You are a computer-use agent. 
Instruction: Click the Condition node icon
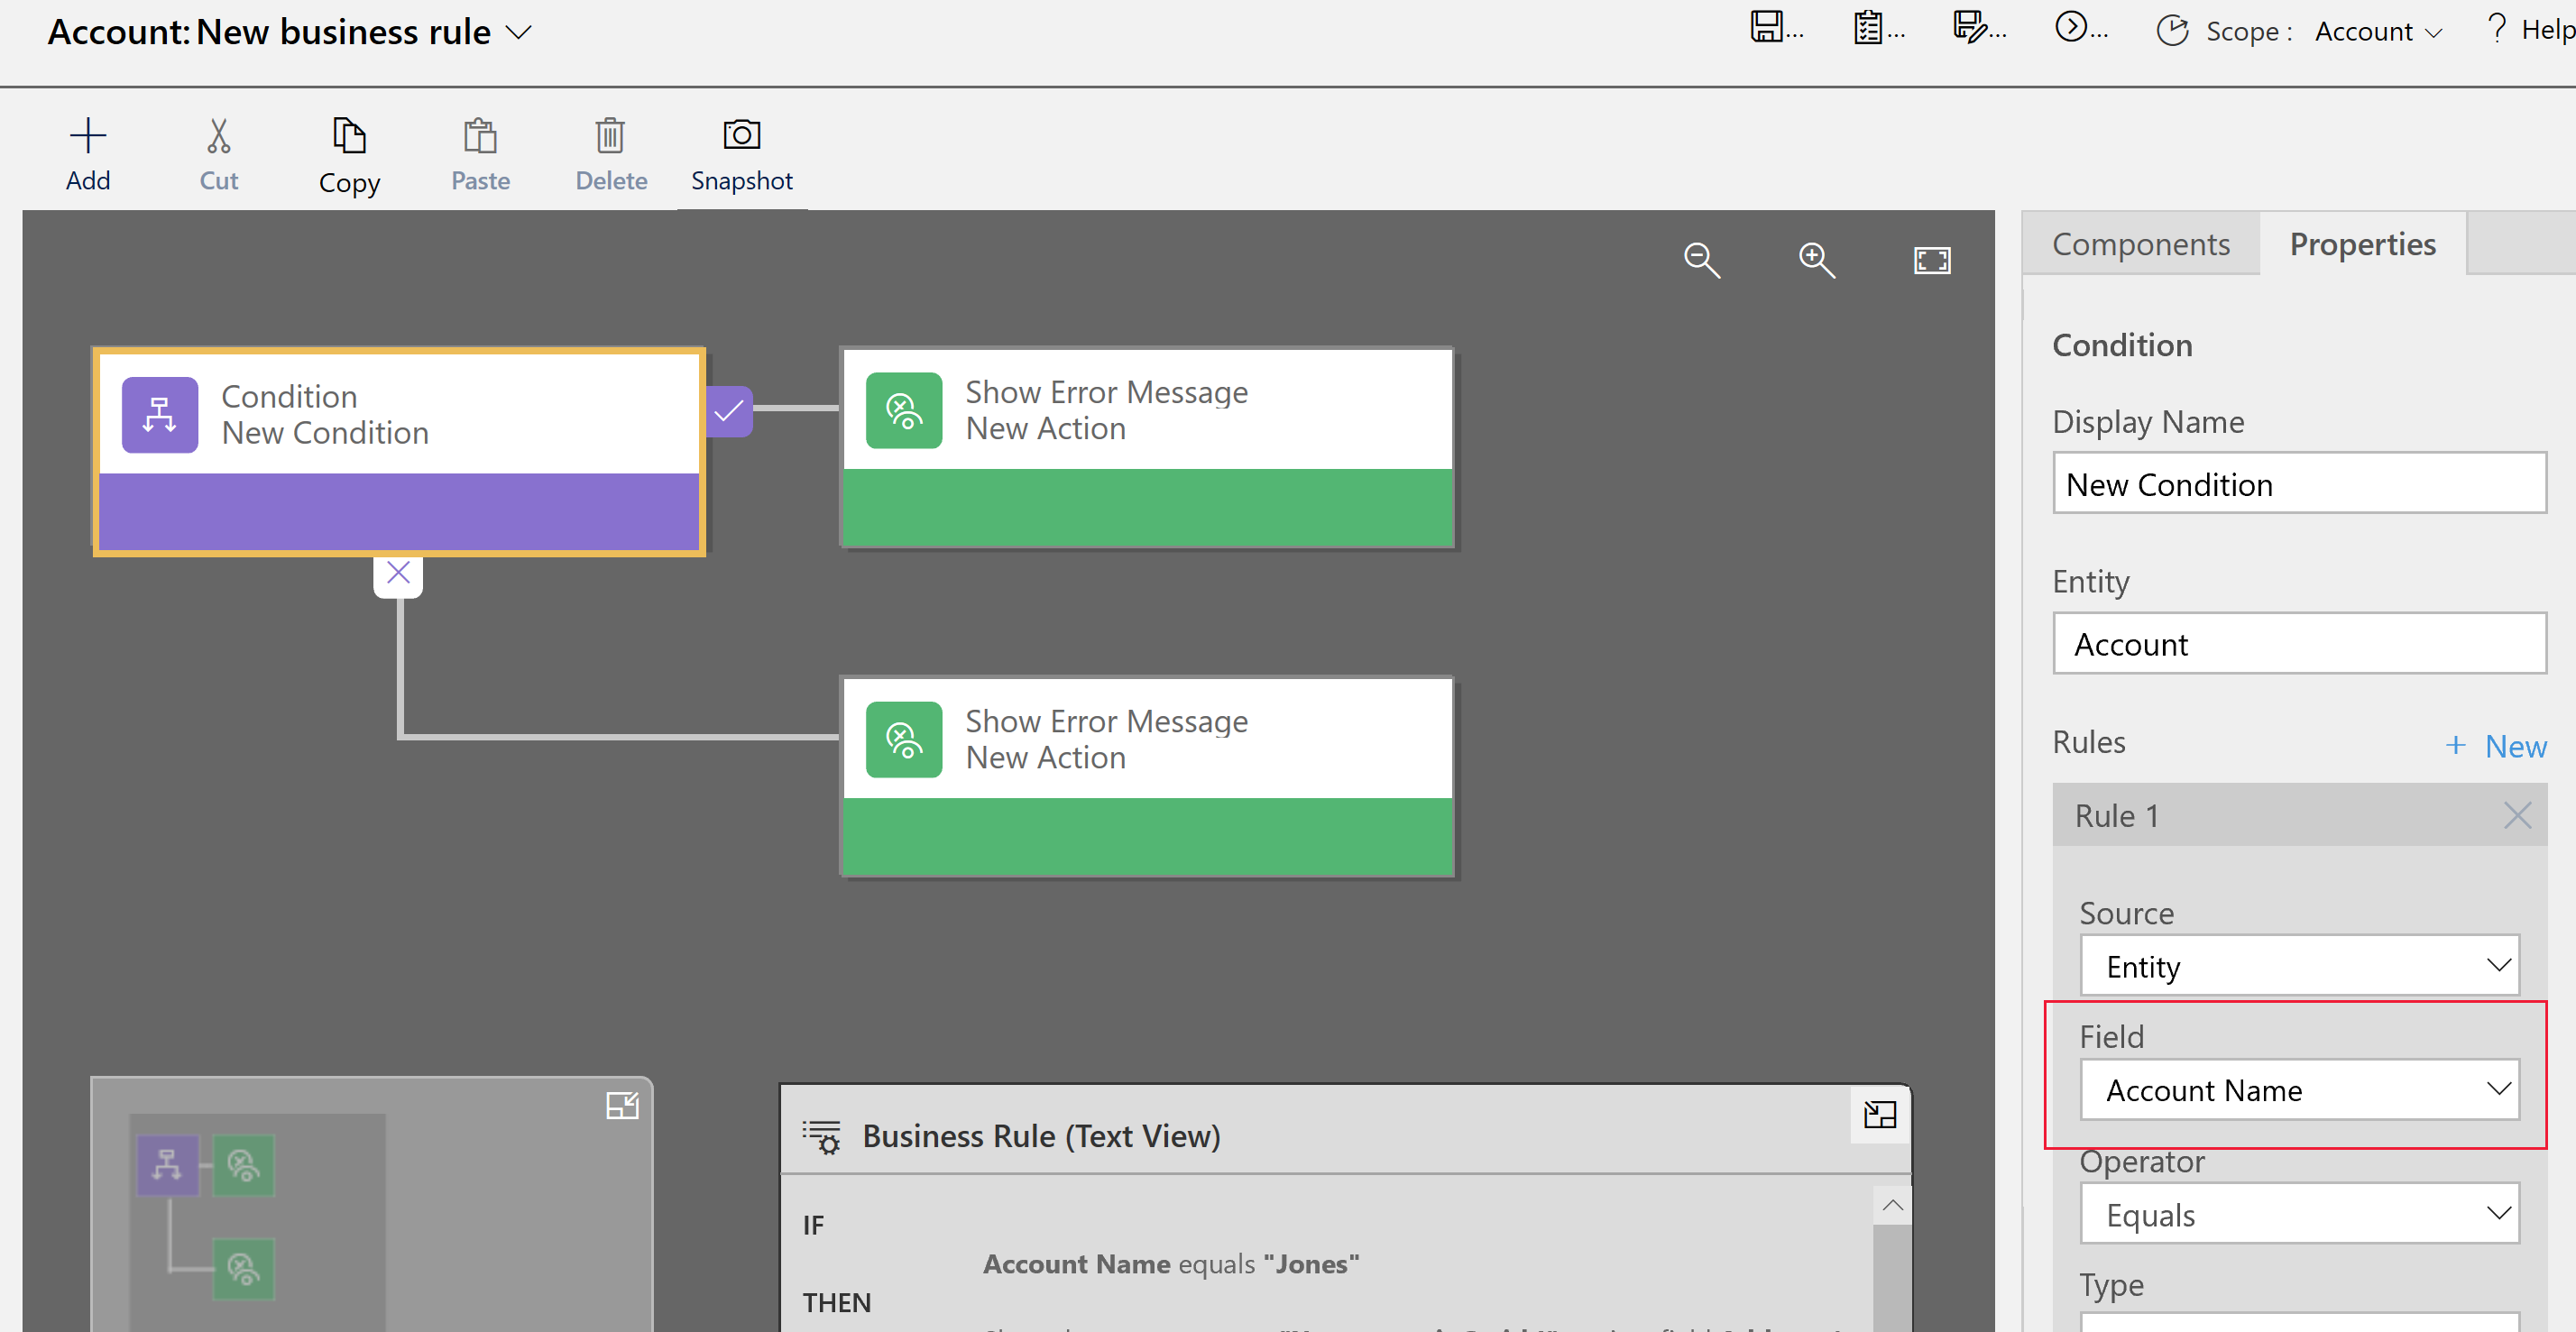pos(158,415)
